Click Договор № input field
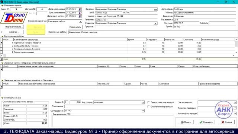This screenshot has width=238, height=134. coord(42,9)
